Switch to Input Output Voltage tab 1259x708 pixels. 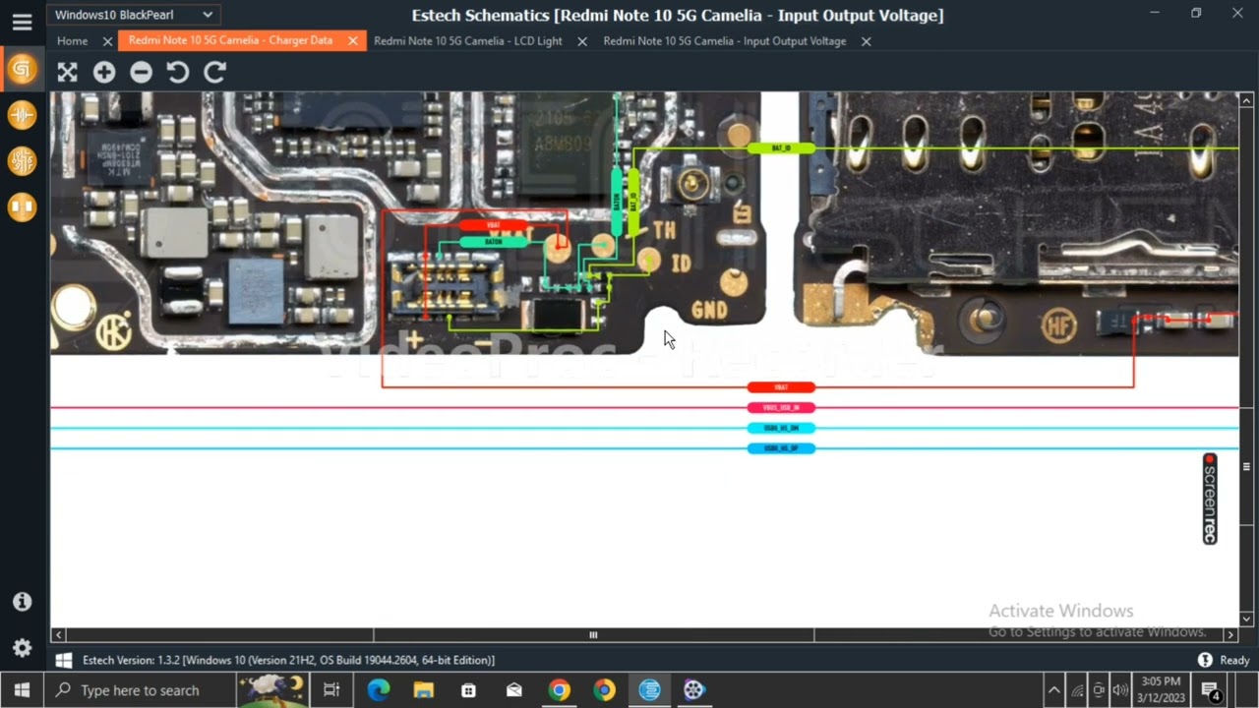725,41
